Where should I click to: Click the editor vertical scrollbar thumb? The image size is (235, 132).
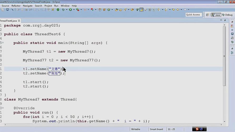coord(224,56)
